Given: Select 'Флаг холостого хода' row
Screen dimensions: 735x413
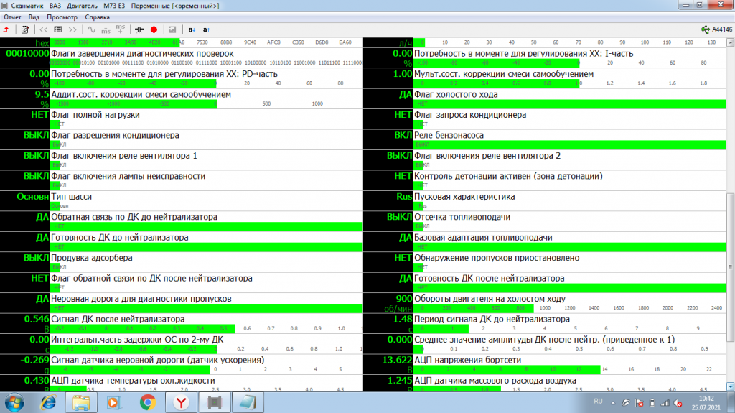Looking at the screenshot, I should pos(545,98).
